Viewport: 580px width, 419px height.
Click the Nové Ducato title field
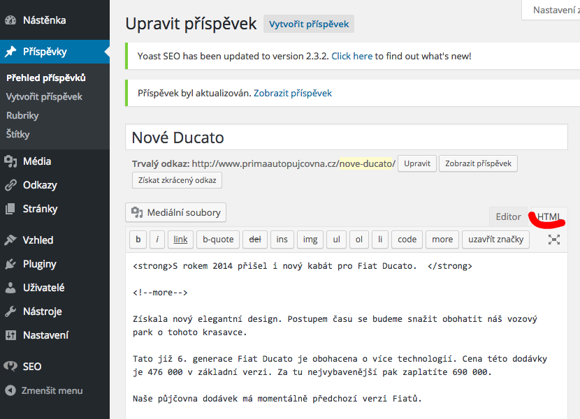pos(346,137)
